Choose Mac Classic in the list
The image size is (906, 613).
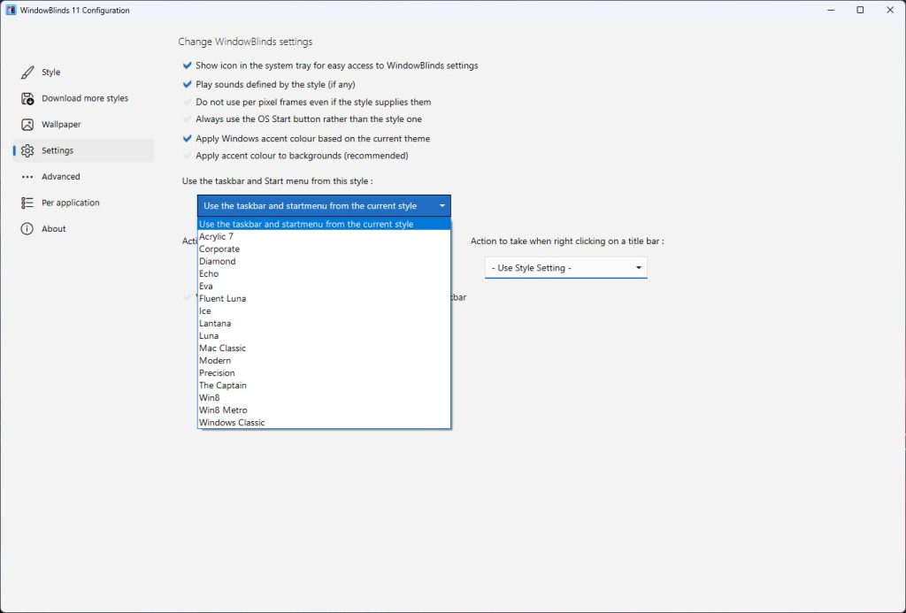coord(324,349)
